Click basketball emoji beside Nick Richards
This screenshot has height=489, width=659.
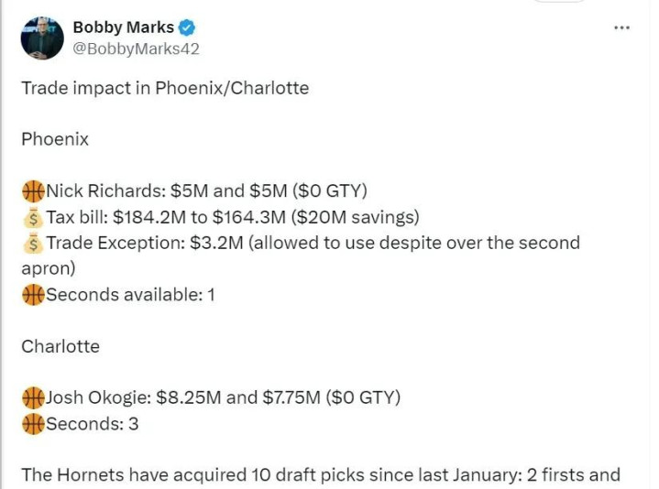pos(33,191)
